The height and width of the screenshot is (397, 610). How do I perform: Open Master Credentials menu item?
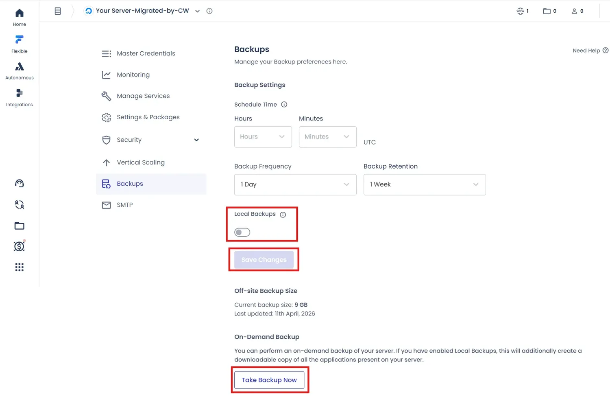pos(151,53)
